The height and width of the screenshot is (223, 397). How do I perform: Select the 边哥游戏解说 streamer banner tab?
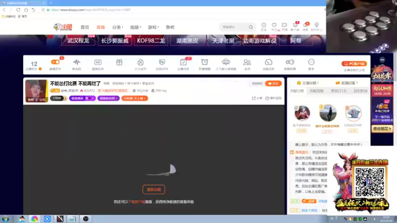260,41
